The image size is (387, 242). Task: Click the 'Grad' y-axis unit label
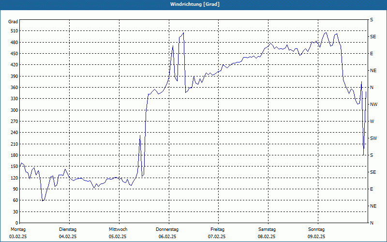pyautogui.click(x=13, y=22)
